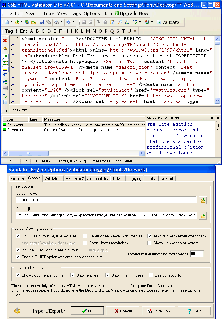Enable Never open viewer with .val files
The width and height of the screenshot is (222, 319).
(85, 236)
